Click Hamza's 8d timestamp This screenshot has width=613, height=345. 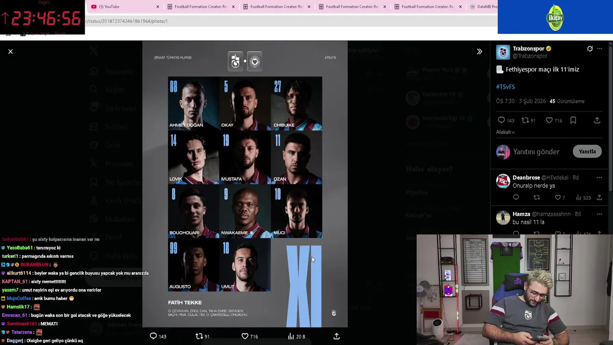click(578, 214)
